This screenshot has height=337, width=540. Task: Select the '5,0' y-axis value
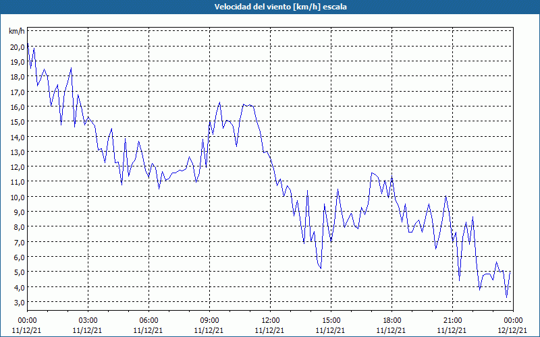19,272
